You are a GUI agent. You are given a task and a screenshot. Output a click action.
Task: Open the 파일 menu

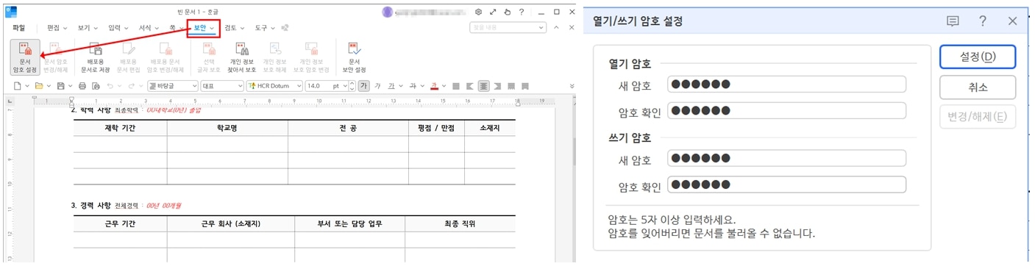(18, 28)
